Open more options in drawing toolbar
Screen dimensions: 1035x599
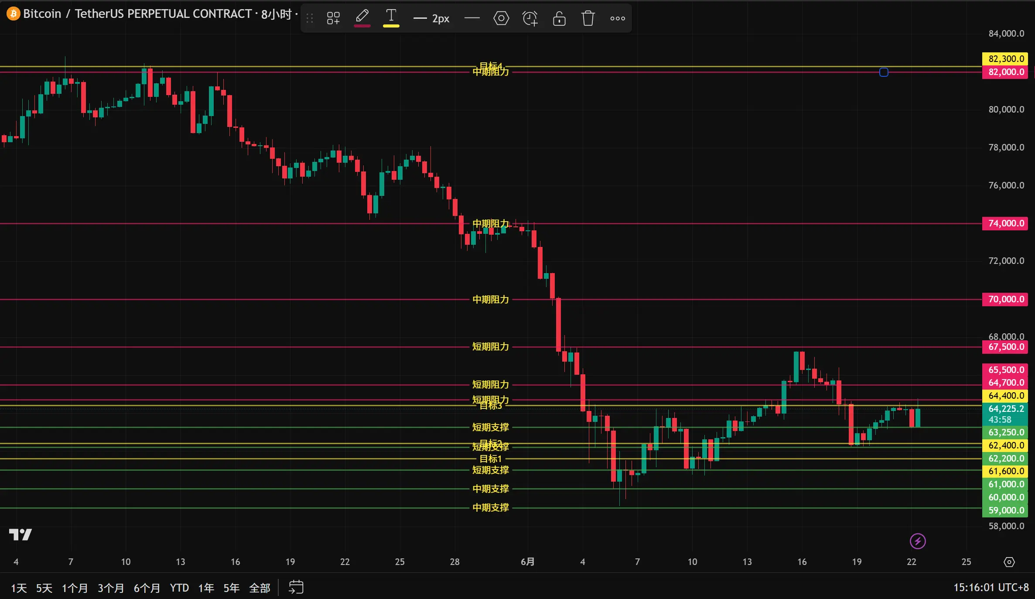tap(618, 18)
